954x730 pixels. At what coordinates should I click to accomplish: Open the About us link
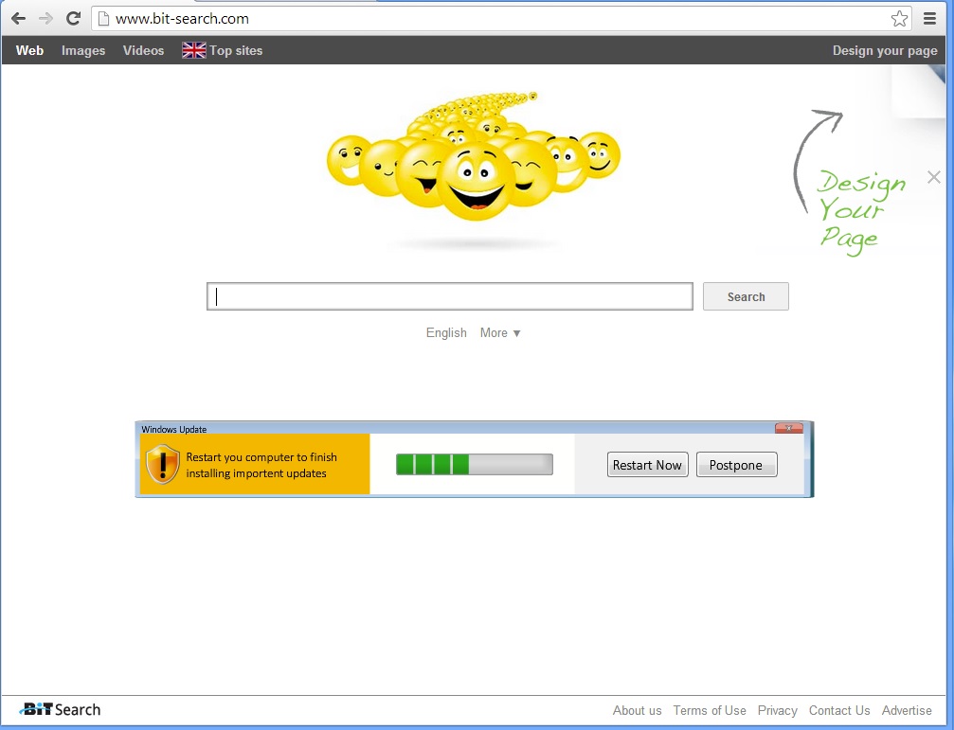(x=637, y=710)
